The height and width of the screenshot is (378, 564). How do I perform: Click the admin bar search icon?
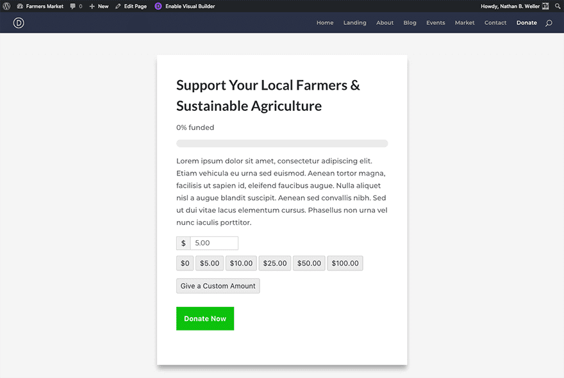pos(558,6)
